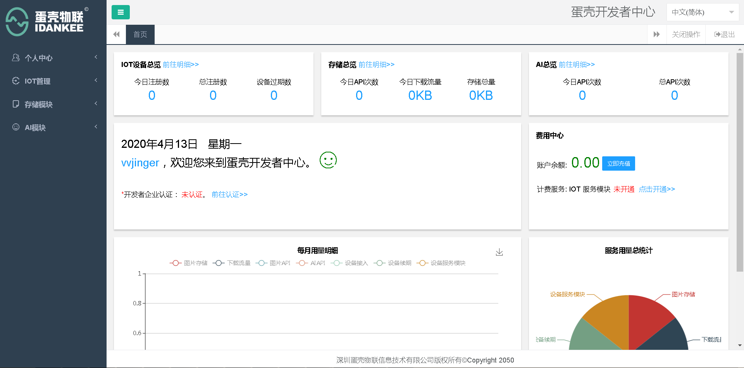Toggle 设备服务模块 legend series

tap(441, 263)
